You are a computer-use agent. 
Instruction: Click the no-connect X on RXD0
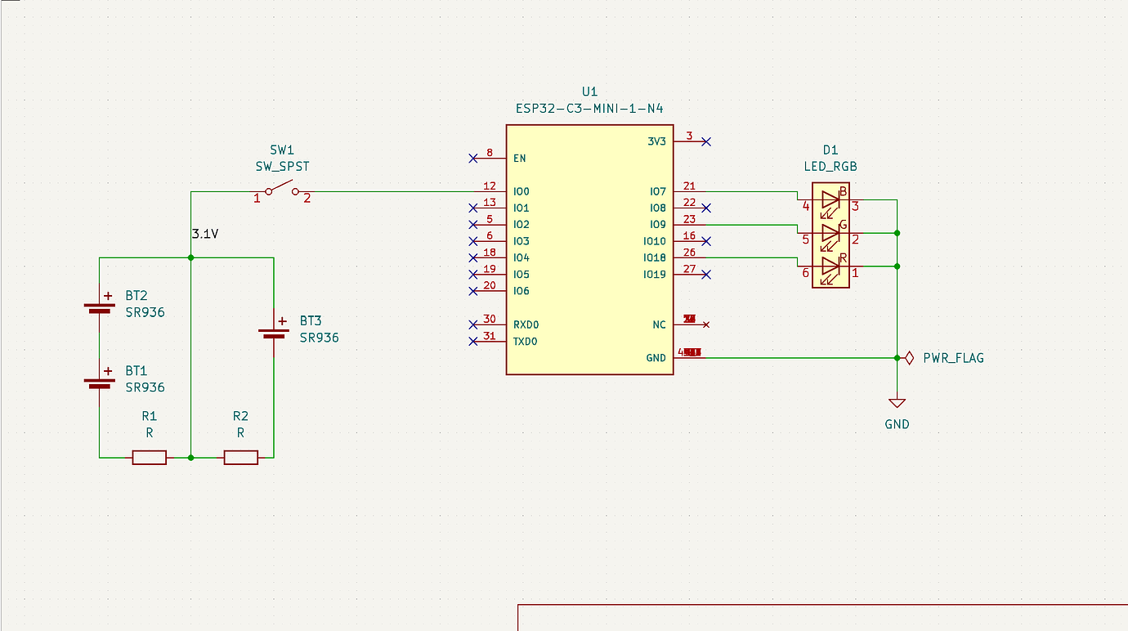pyautogui.click(x=474, y=324)
